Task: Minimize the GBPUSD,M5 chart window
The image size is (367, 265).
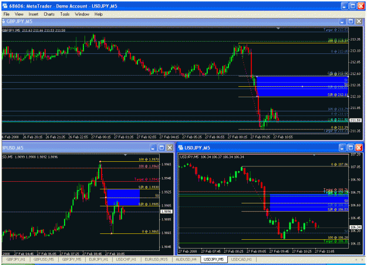Action: (153, 148)
